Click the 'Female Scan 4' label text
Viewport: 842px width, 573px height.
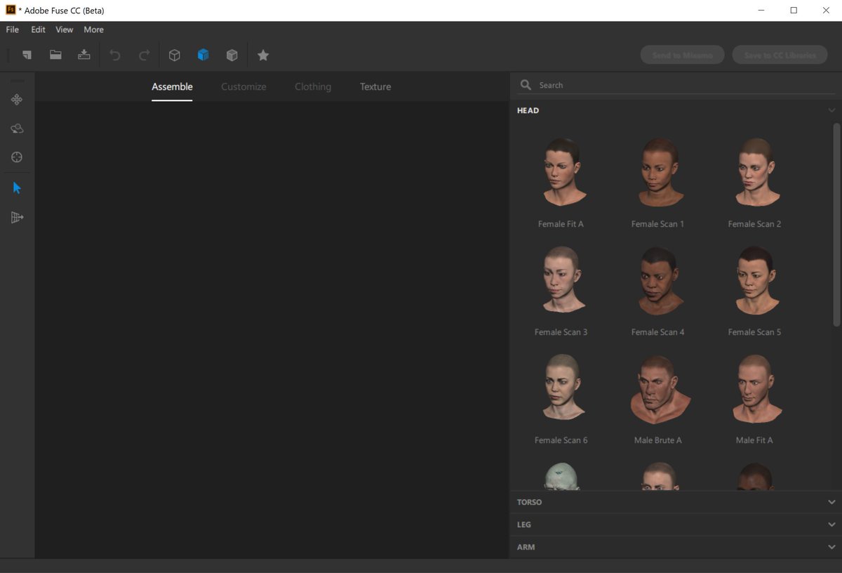658,332
